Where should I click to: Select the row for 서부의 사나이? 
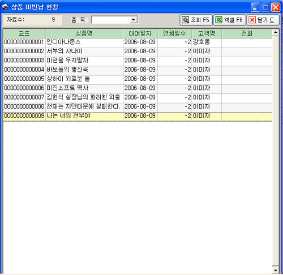point(138,51)
